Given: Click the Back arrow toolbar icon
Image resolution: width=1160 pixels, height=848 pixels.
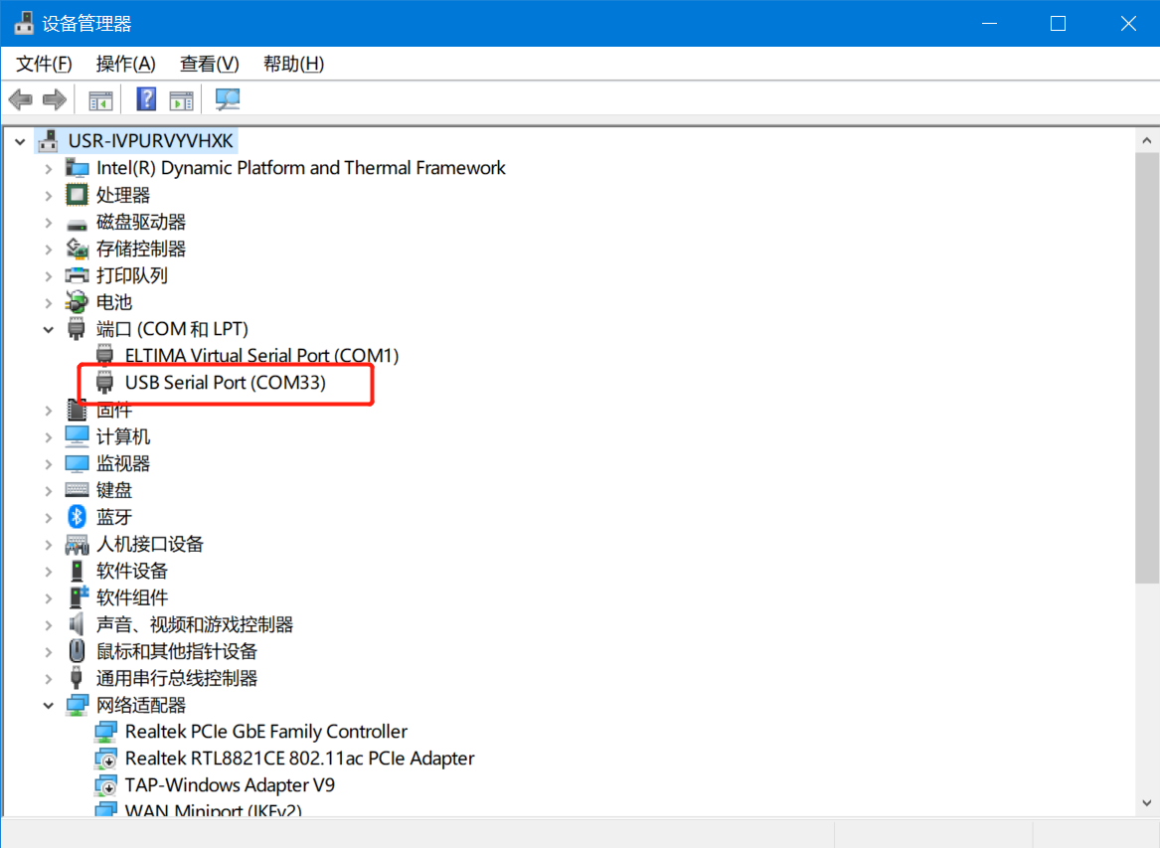Looking at the screenshot, I should [x=21, y=99].
